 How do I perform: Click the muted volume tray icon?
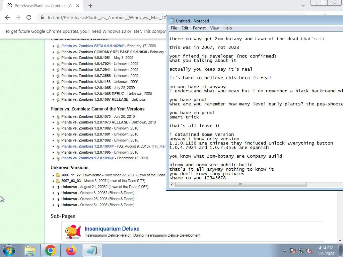(309, 251)
